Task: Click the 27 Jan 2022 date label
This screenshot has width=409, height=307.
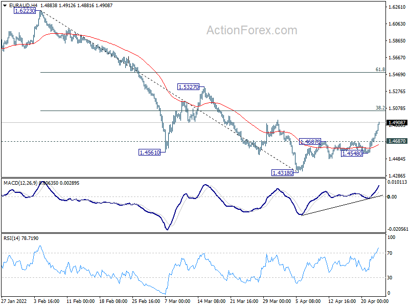Action: [14, 301]
